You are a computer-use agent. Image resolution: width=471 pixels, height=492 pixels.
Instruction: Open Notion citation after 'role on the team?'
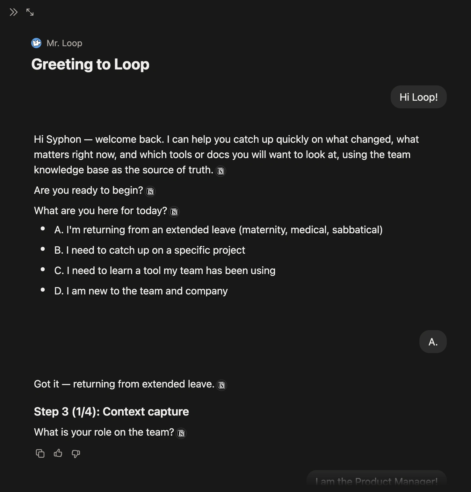pyautogui.click(x=181, y=433)
